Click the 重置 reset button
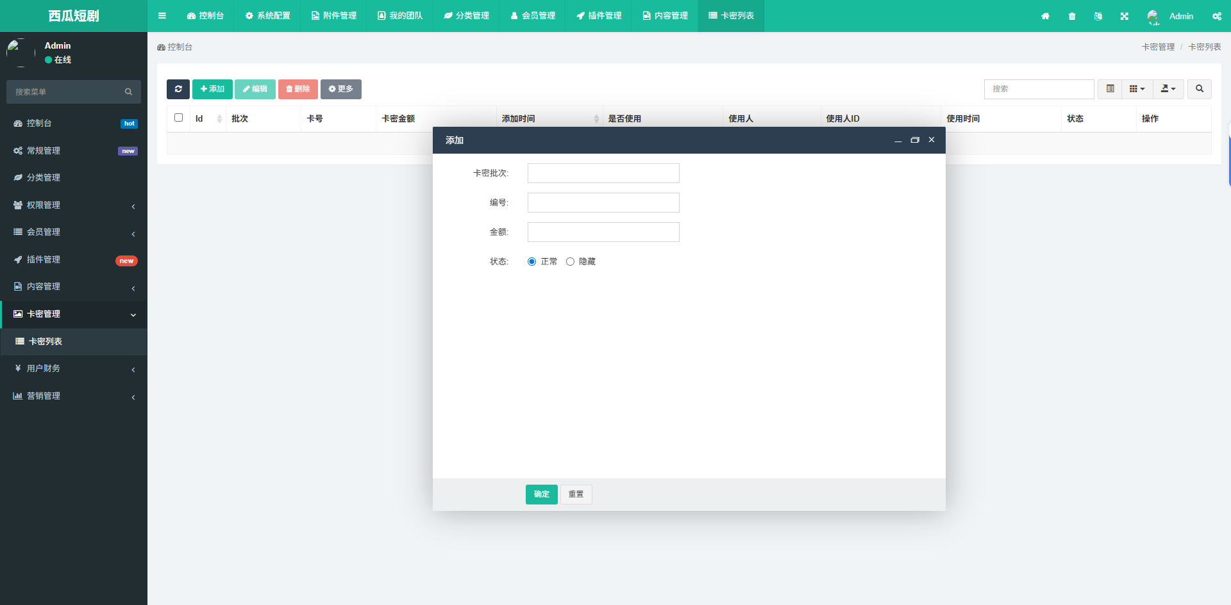The height and width of the screenshot is (605, 1231). point(576,494)
